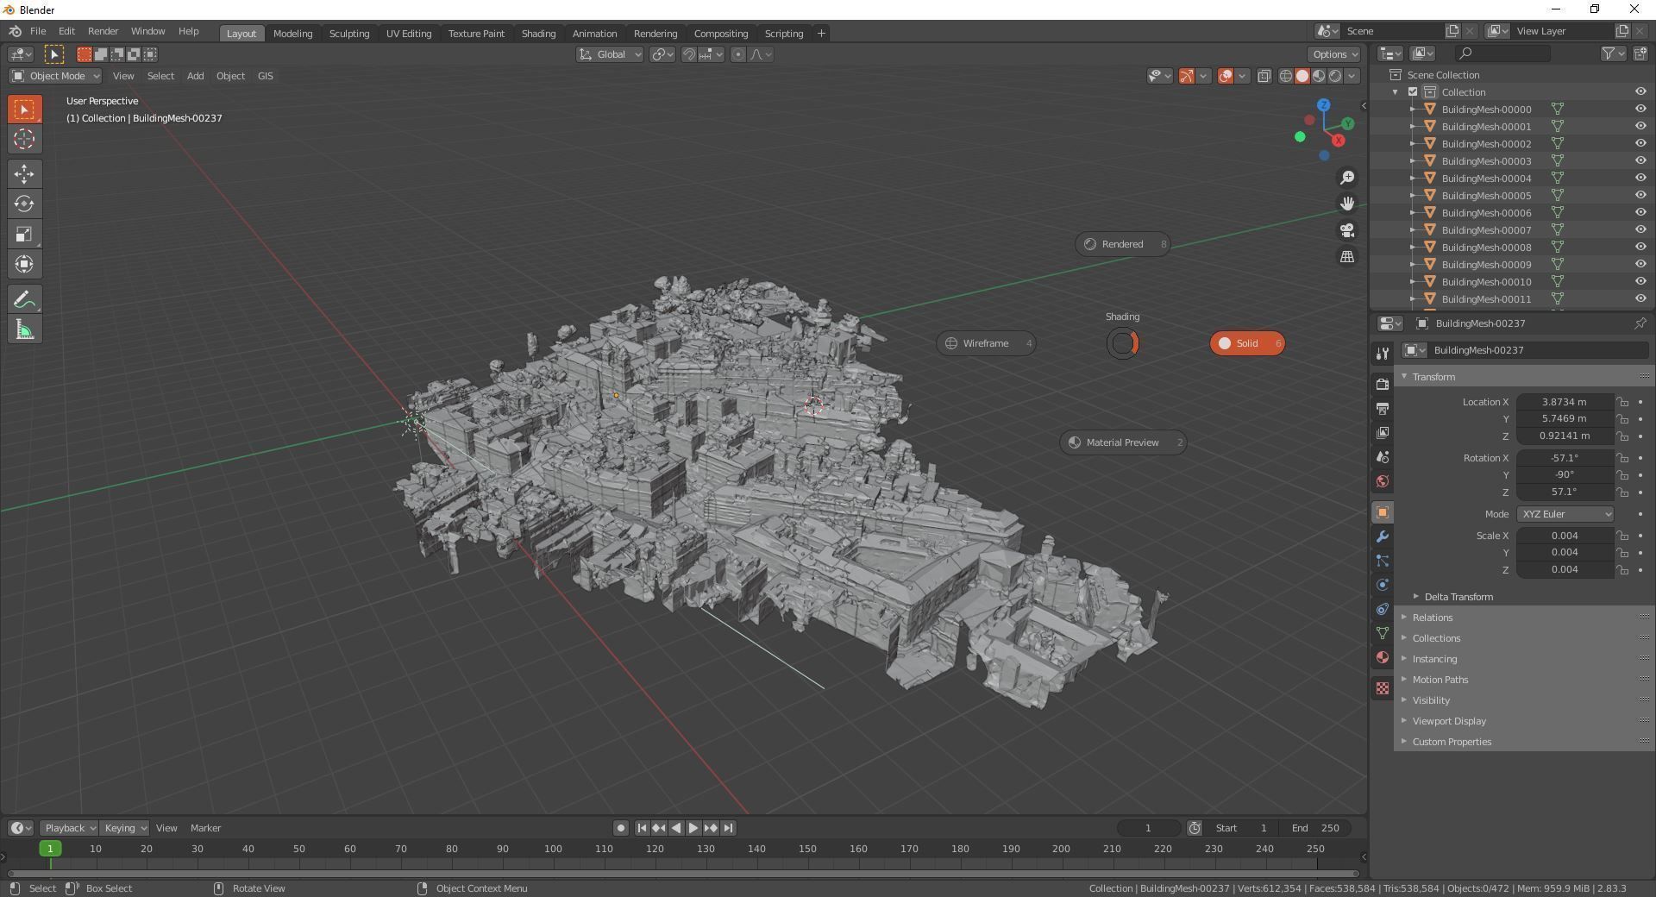Screen dimensions: 1656x897
Task: Toggle the Rotation X lock icon
Action: pyautogui.click(x=1622, y=458)
